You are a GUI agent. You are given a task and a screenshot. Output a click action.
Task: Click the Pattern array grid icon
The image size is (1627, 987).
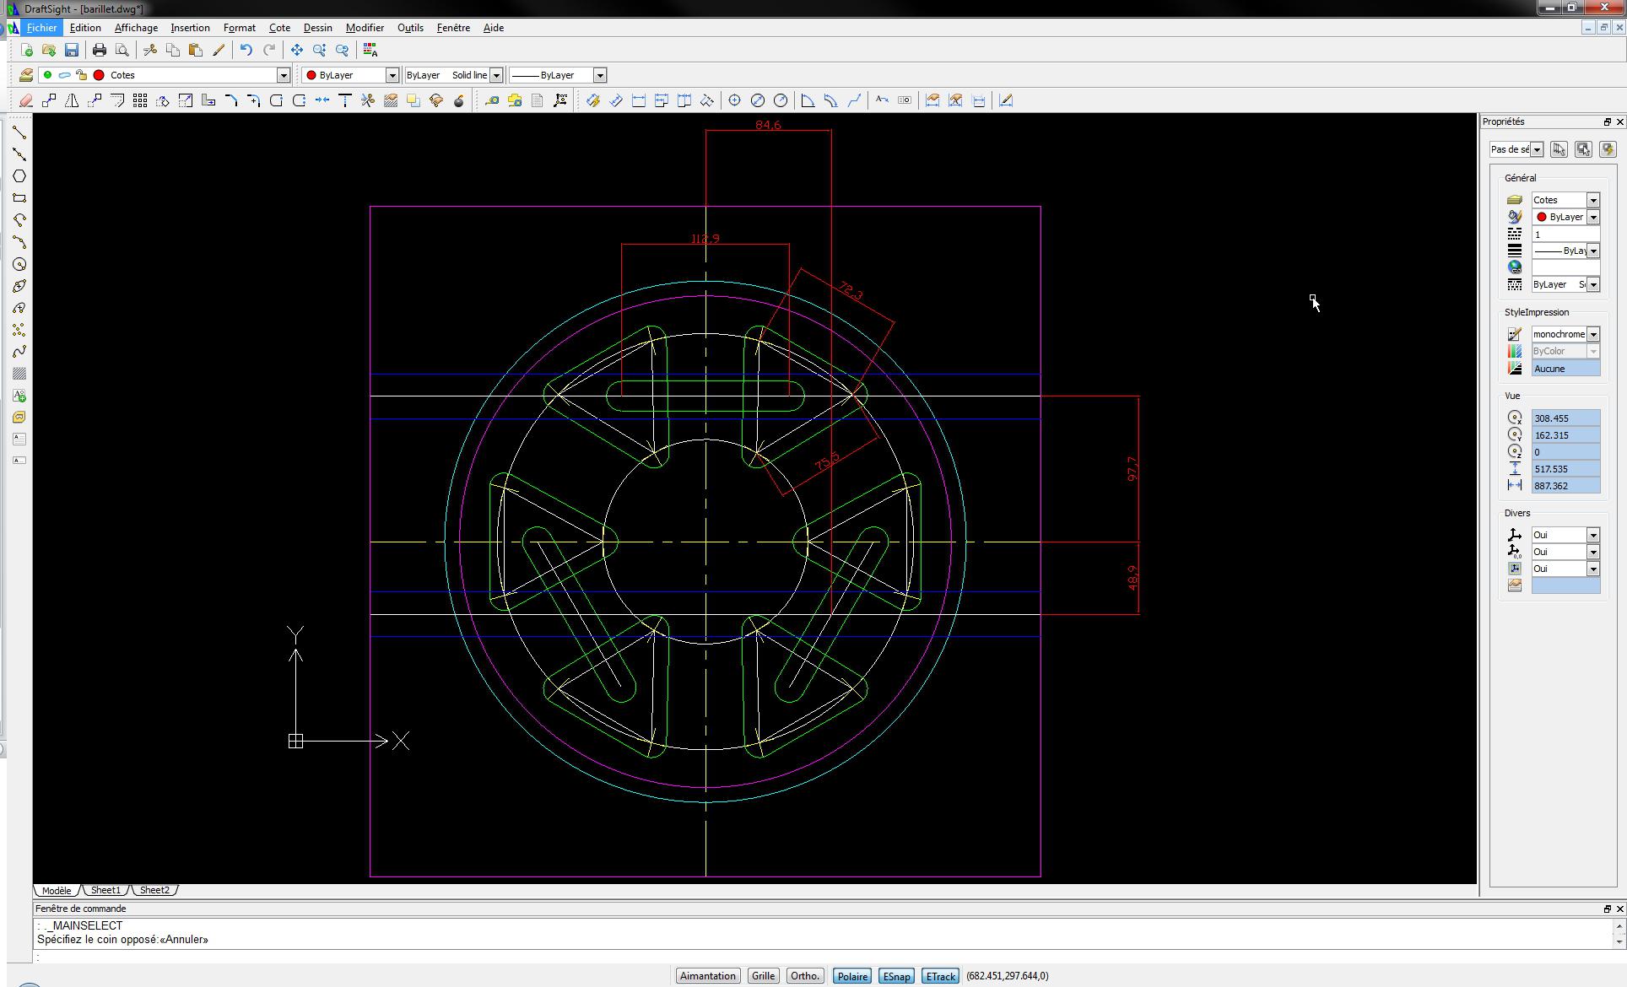click(x=140, y=101)
